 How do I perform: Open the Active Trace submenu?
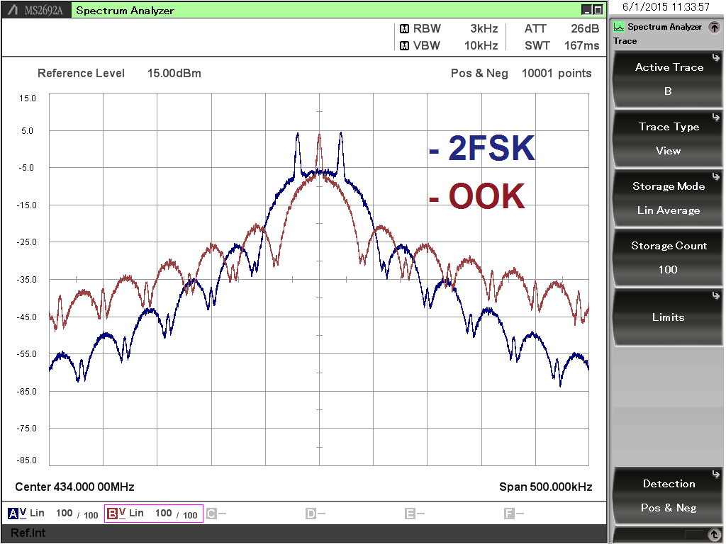pyautogui.click(x=668, y=79)
